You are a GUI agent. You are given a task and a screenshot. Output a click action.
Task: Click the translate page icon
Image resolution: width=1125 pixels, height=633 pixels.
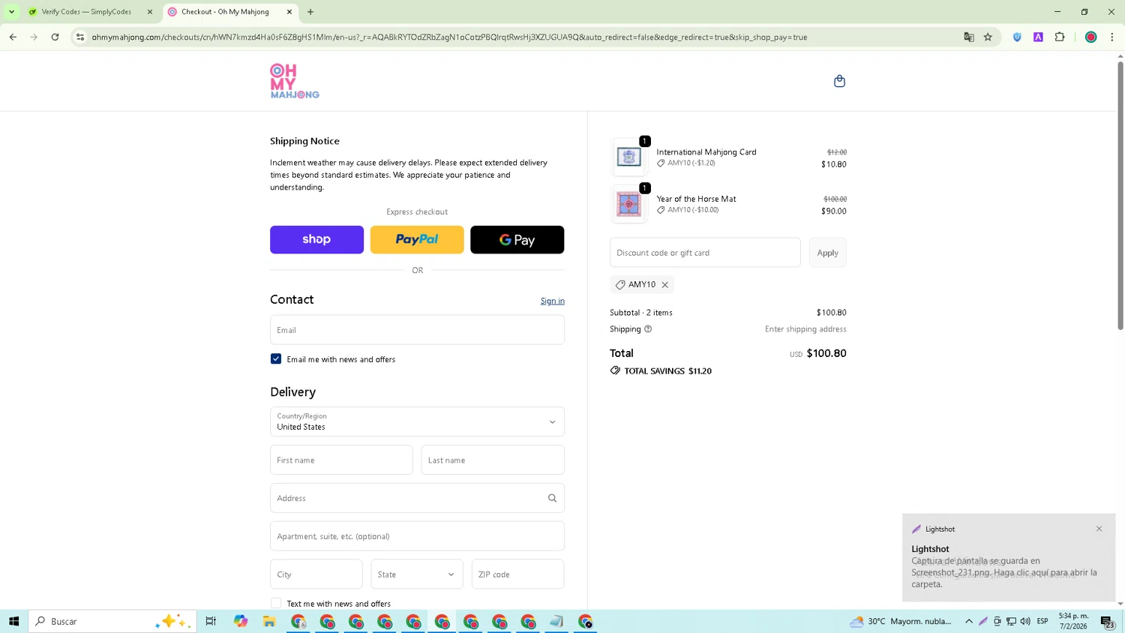[968, 37]
